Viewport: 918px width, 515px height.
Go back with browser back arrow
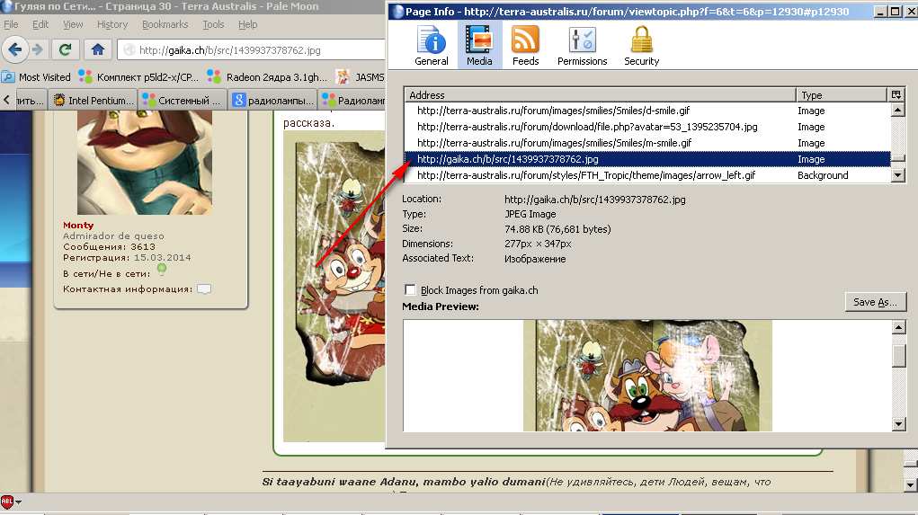[x=15, y=49]
